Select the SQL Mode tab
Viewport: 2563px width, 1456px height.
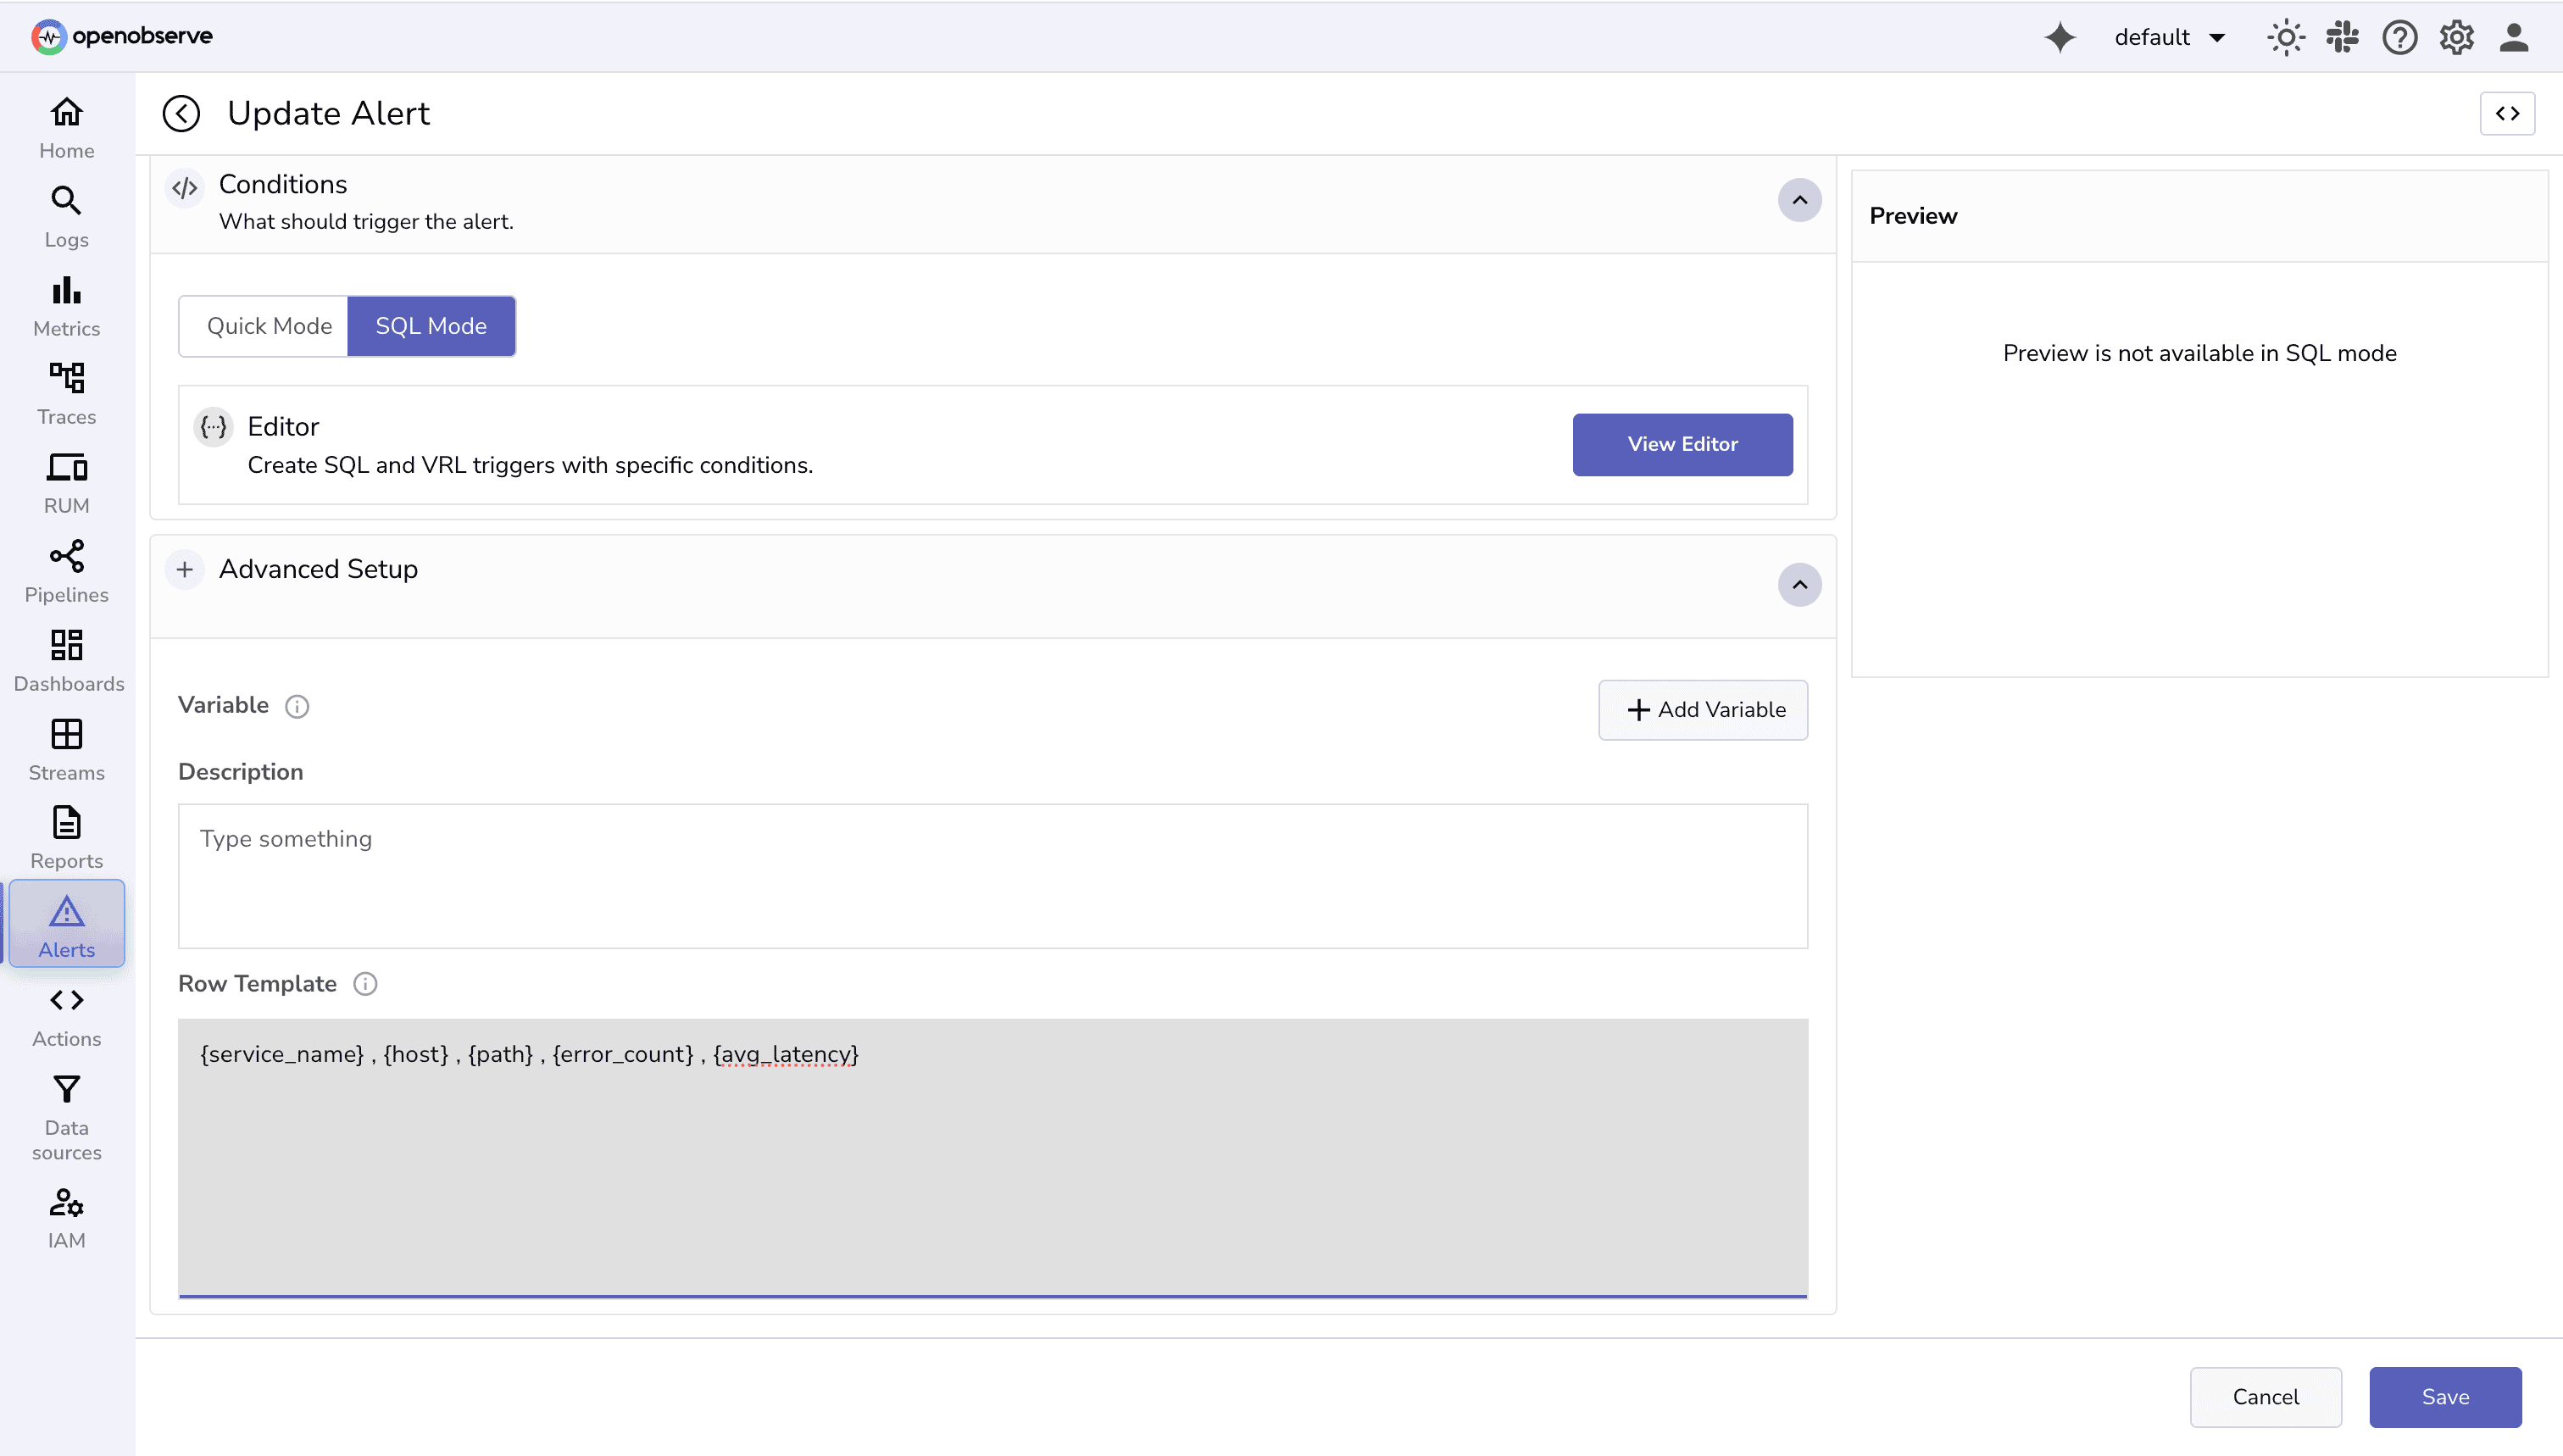click(x=431, y=326)
